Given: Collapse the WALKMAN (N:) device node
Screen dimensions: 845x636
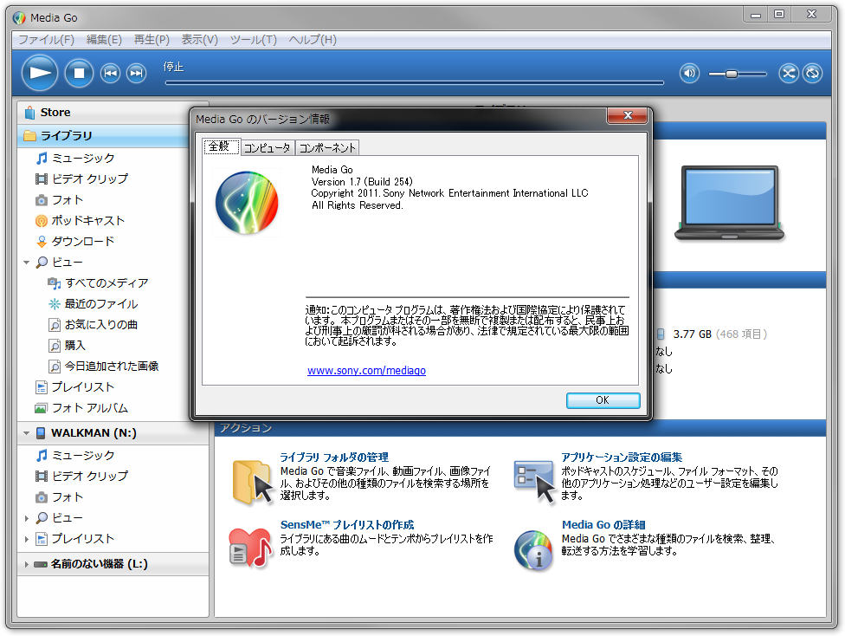Looking at the screenshot, I should (26, 432).
